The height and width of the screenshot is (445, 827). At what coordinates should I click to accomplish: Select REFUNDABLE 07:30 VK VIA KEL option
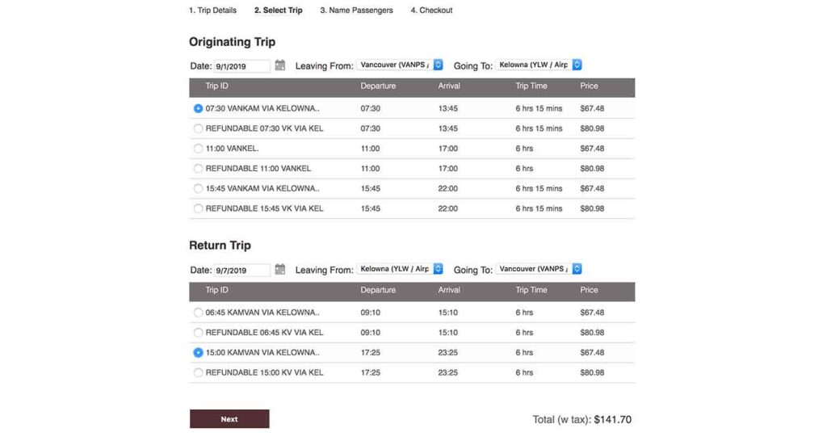199,128
